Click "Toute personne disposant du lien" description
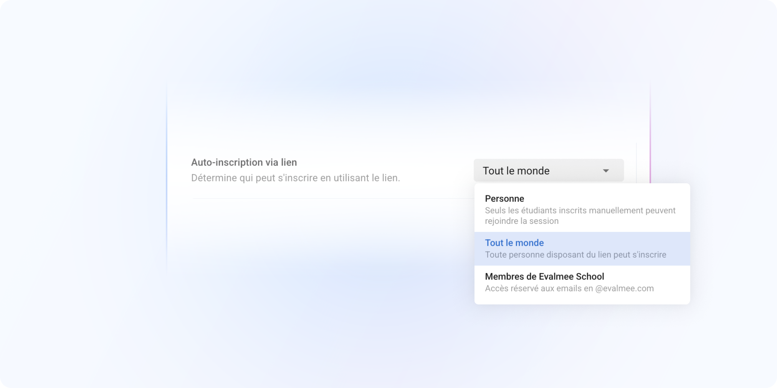Screen dimensions: 777x388 click(x=557, y=255)
